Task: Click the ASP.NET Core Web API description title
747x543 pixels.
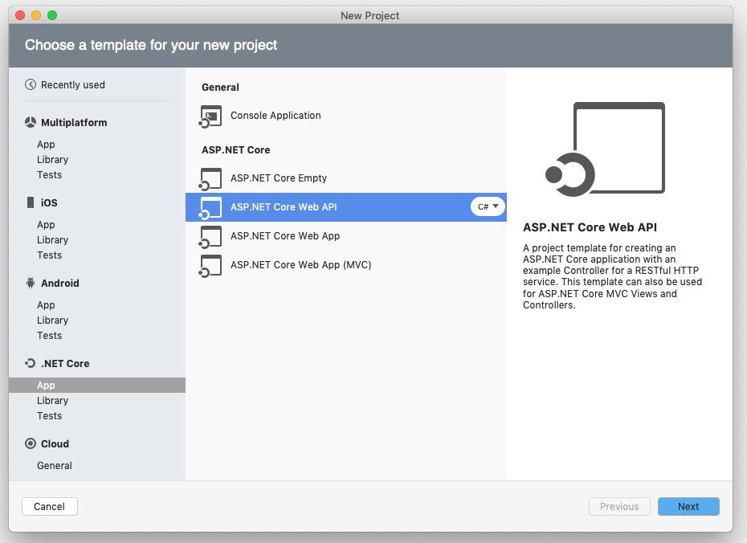Action: 590,227
